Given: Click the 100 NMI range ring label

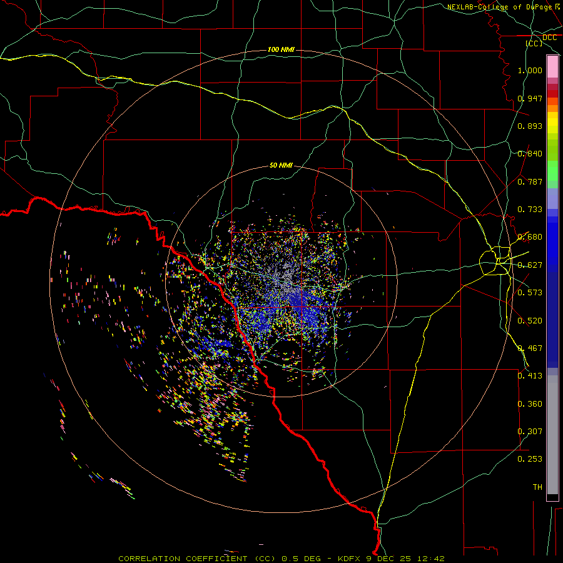Looking at the screenshot, I should [x=281, y=49].
